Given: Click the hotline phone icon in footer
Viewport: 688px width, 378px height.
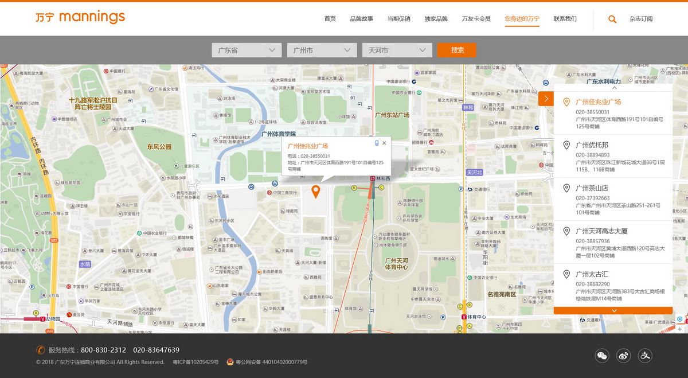Looking at the screenshot, I should (41, 350).
